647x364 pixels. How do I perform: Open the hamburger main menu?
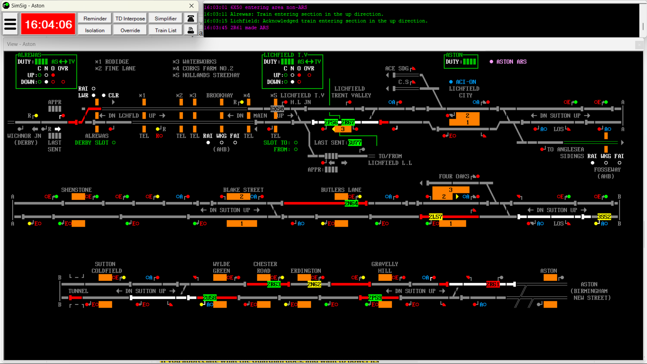[x=10, y=24]
